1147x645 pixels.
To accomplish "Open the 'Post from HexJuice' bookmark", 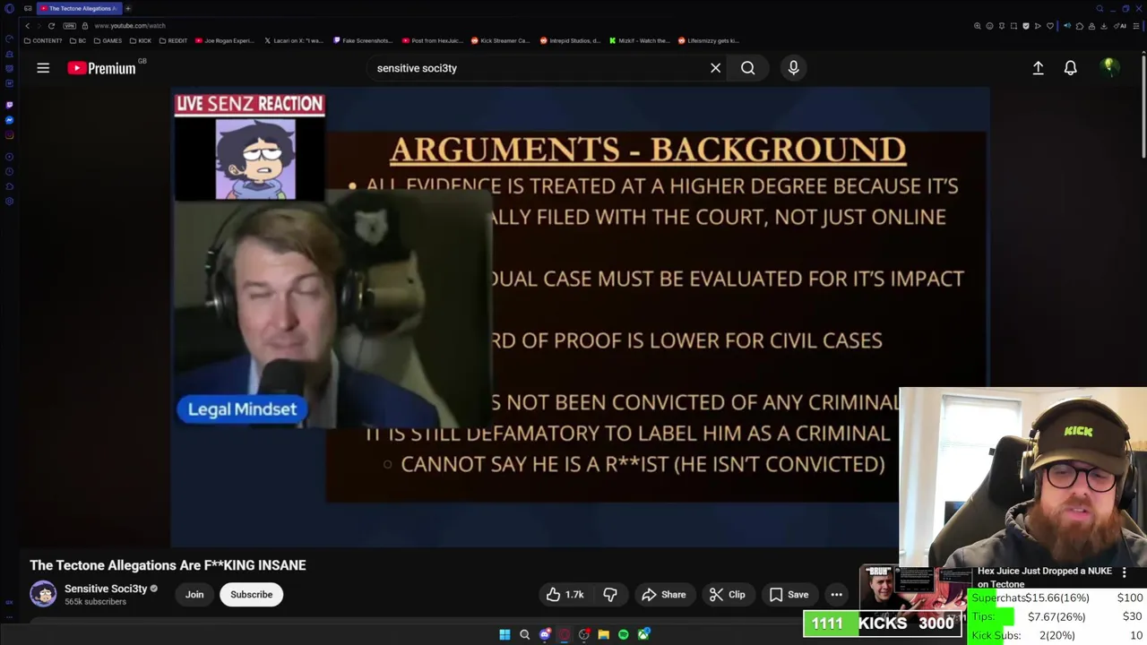I will pyautogui.click(x=432, y=40).
